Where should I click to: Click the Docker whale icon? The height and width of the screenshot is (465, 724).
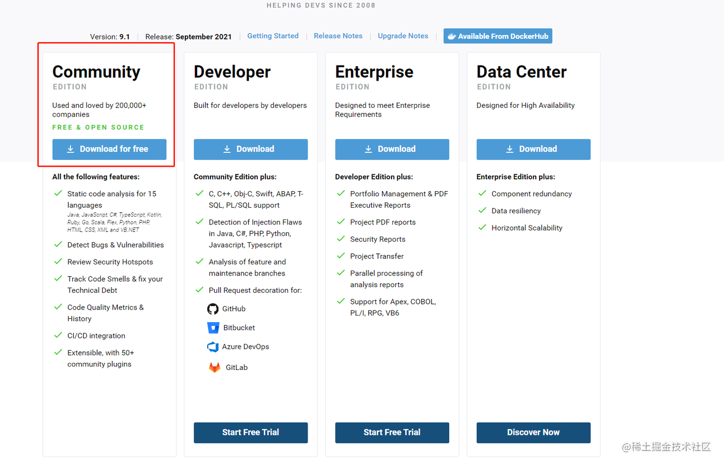(452, 36)
